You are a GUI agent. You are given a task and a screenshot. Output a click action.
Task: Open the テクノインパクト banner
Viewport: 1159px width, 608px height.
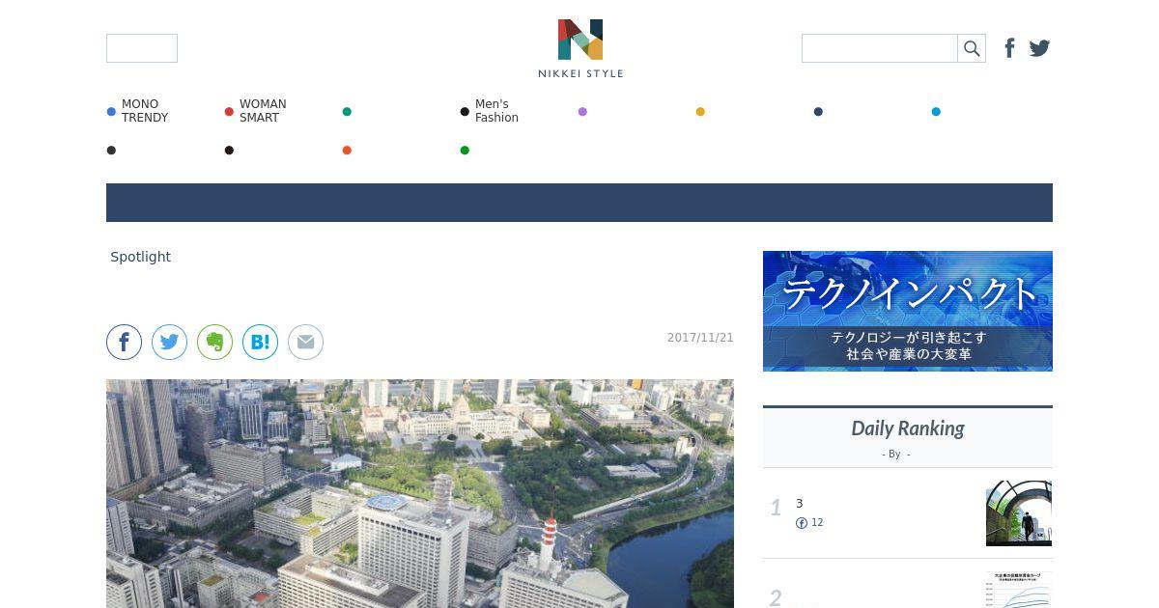[908, 311]
